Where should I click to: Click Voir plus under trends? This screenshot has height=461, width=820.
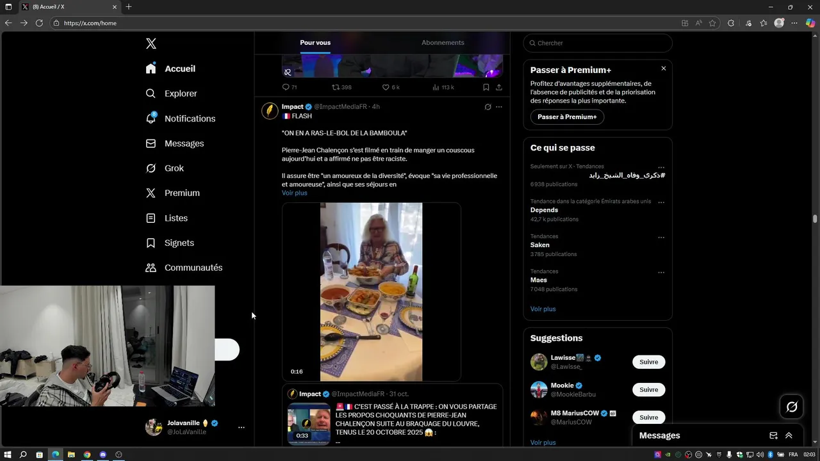pos(543,309)
